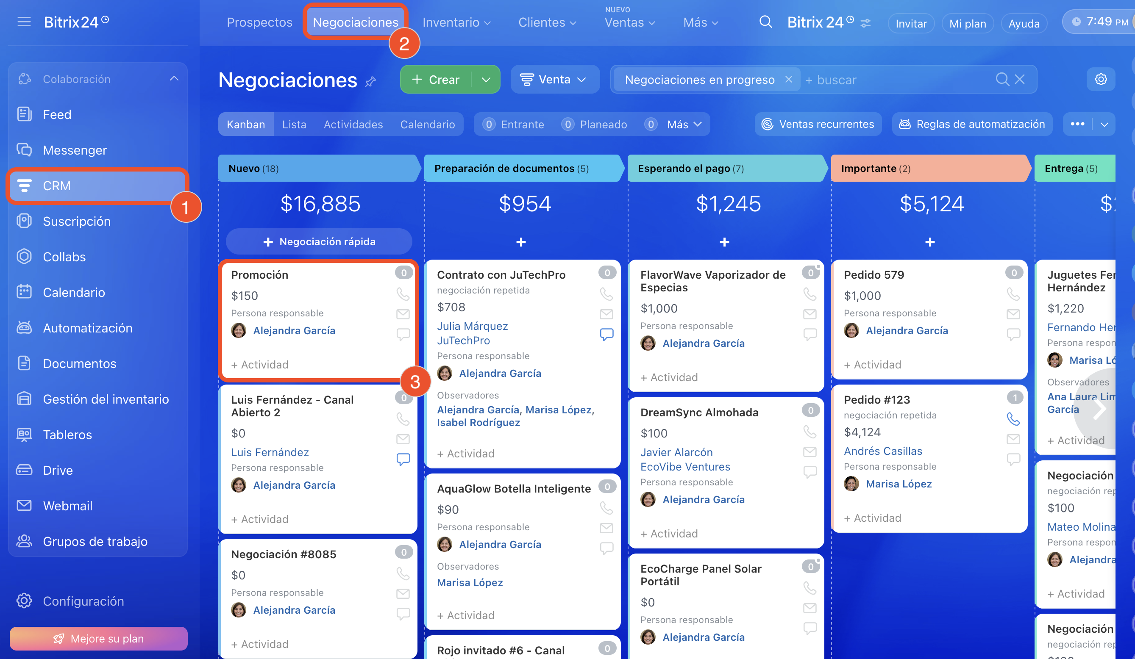The height and width of the screenshot is (659, 1135).
Task: Click the phone icon on the Pedido #123 card
Action: (x=1013, y=419)
